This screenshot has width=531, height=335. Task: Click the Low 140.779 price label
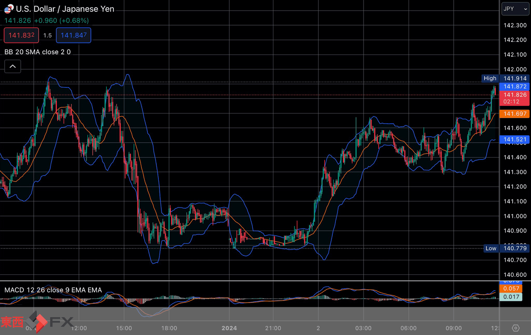pos(506,248)
